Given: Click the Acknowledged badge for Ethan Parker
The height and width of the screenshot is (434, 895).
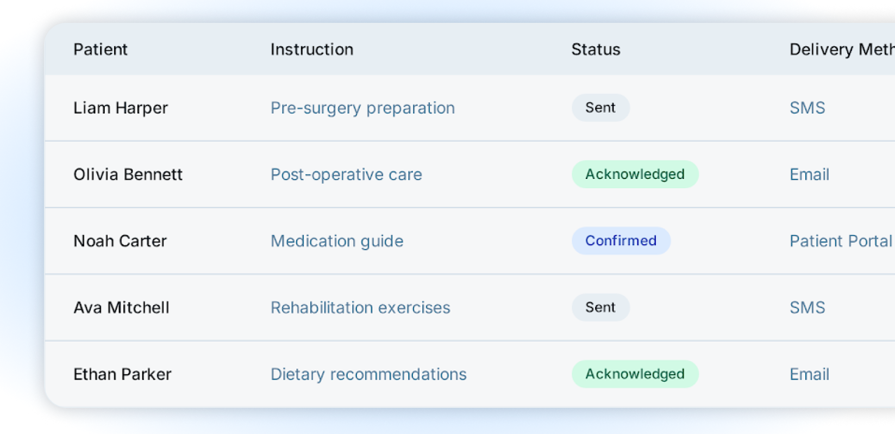Looking at the screenshot, I should coord(634,374).
